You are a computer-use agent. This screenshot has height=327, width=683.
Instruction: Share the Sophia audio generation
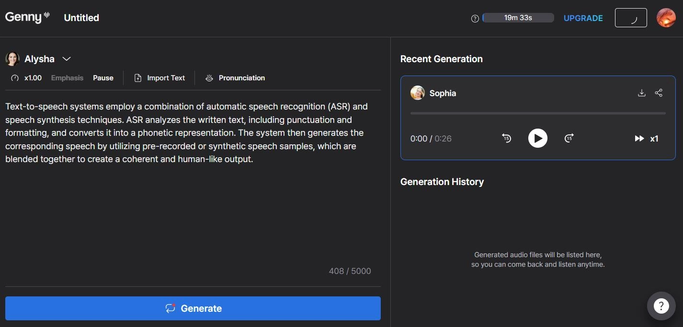tap(659, 93)
